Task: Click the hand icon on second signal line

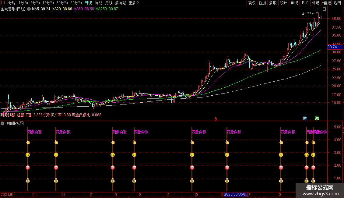Action: pyautogui.click(x=56, y=142)
